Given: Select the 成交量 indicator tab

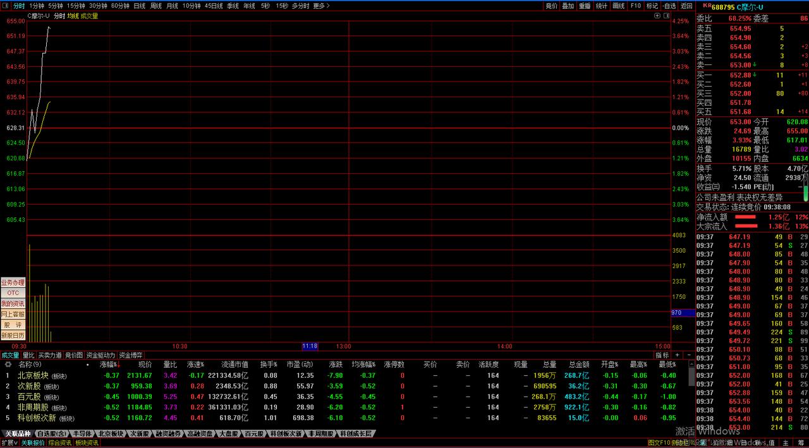Looking at the screenshot, I should (x=10, y=355).
